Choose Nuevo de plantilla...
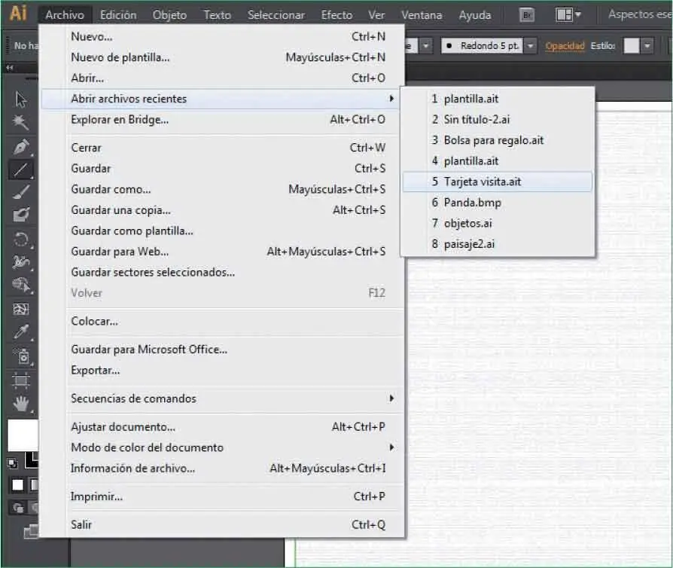This screenshot has width=673, height=568. tap(222, 57)
